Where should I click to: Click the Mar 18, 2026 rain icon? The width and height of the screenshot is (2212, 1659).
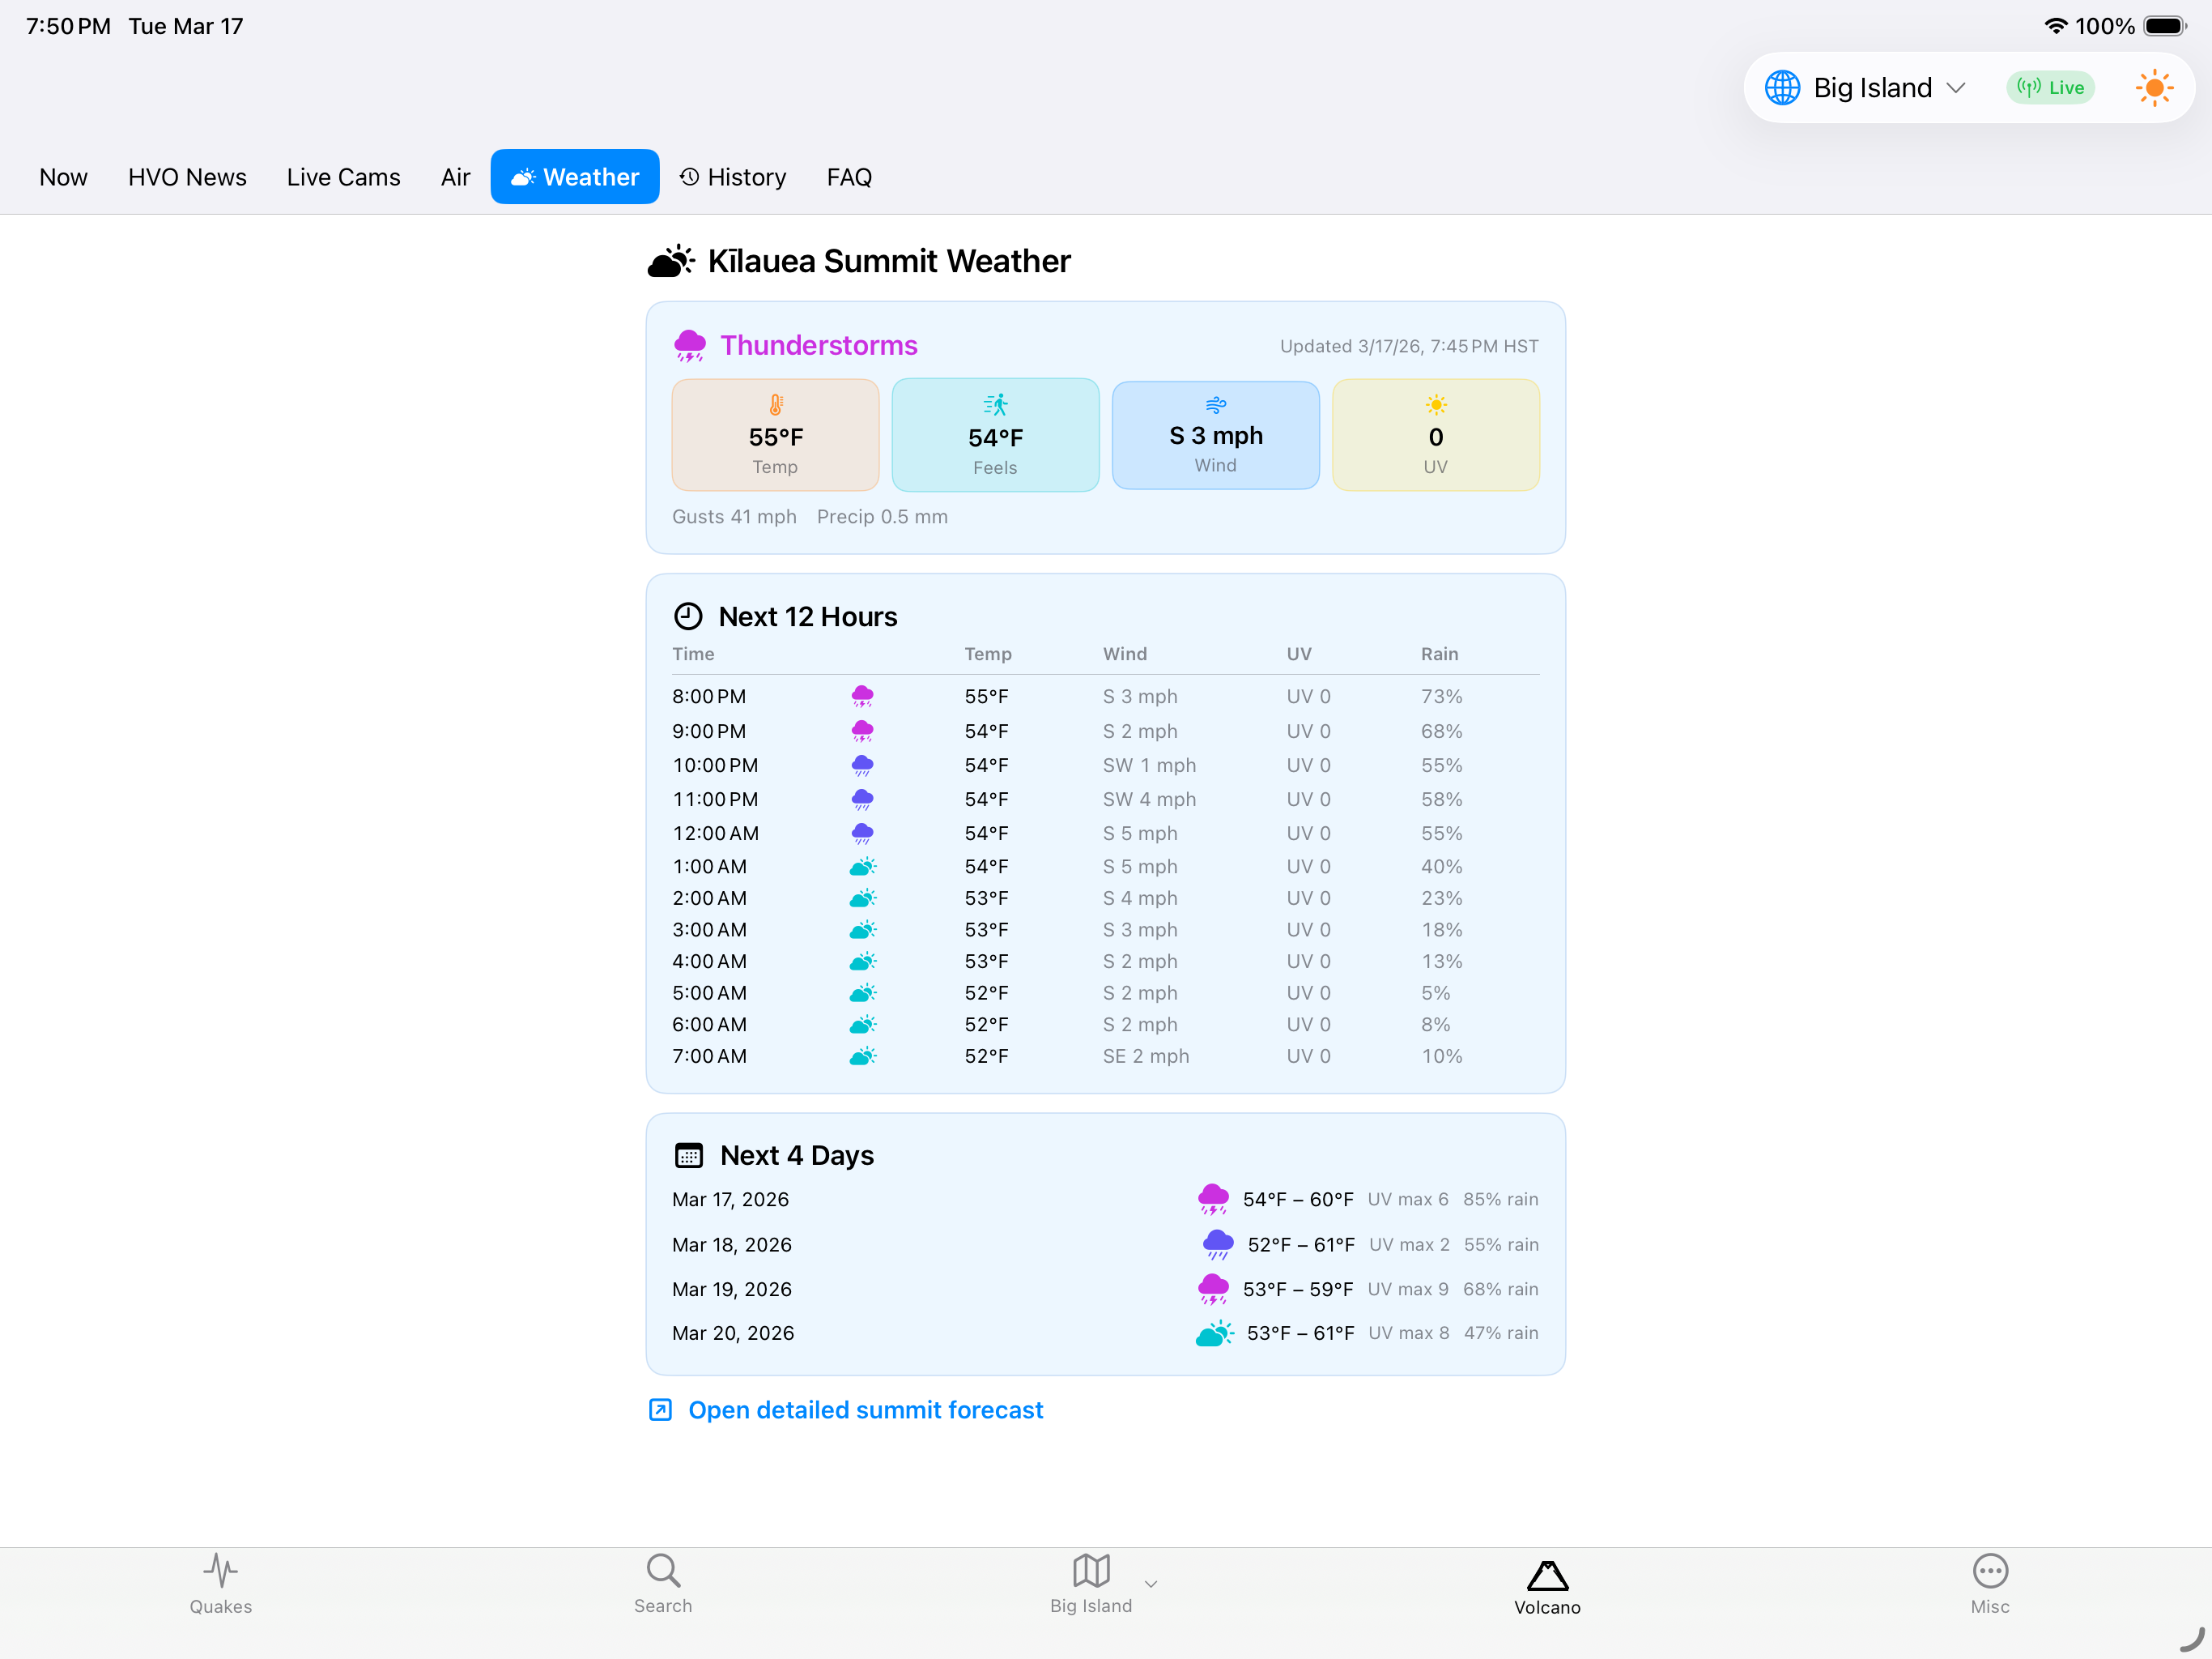[1217, 1245]
